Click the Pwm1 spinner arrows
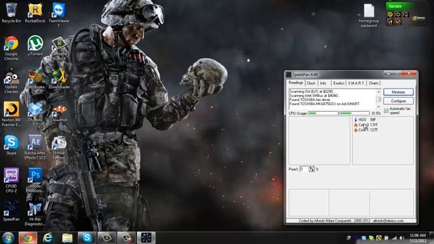The image size is (434, 244). pyautogui.click(x=312, y=169)
